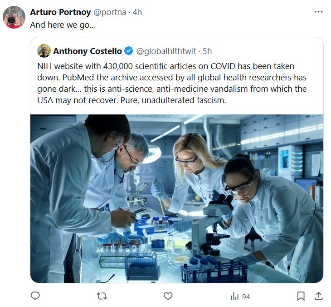Open the Repost options
Viewport: 331px width, 307px height.
102,296
